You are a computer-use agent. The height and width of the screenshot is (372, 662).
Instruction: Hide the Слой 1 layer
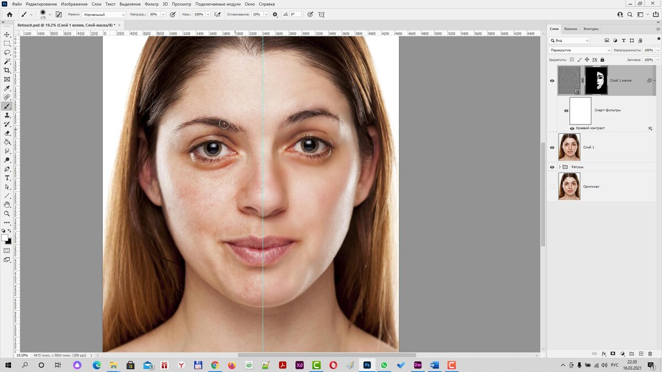click(552, 147)
